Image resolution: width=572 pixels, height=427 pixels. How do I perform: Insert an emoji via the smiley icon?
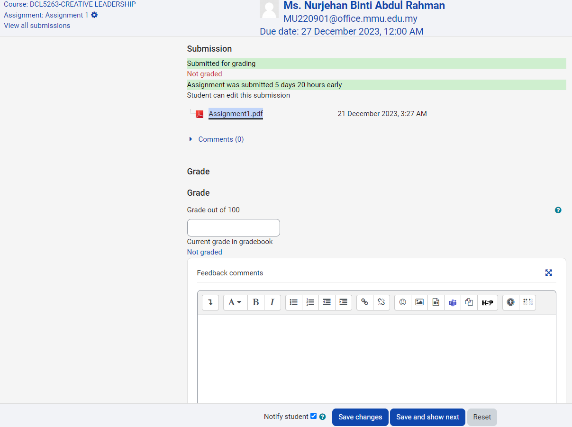point(403,302)
